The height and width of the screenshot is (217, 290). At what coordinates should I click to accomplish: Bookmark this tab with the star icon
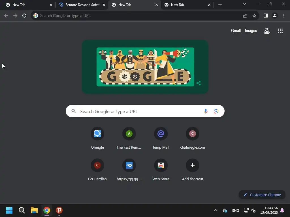254,16
